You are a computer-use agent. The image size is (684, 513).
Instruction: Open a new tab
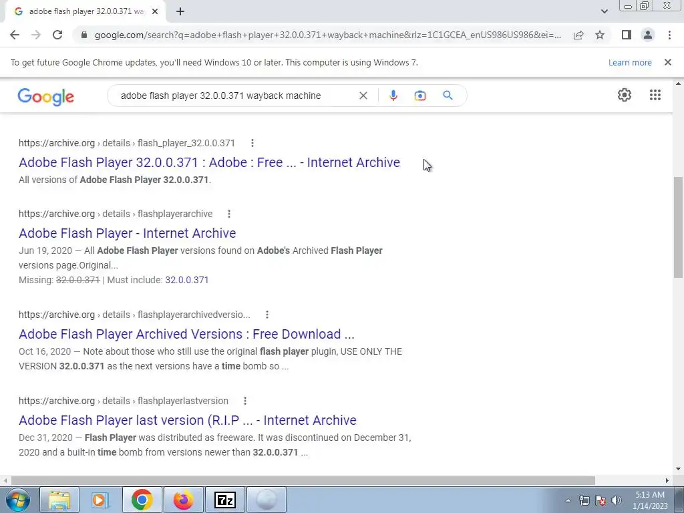180,12
